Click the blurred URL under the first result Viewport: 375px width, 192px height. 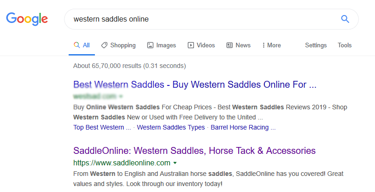tap(94, 96)
